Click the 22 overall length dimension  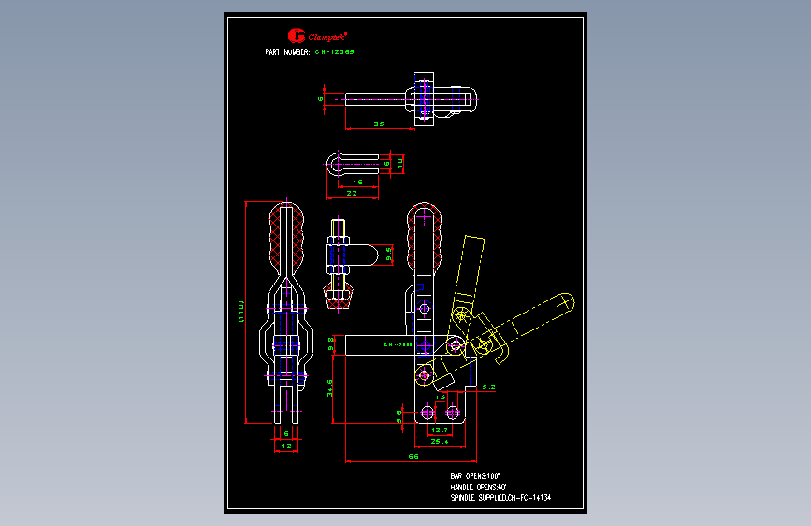pyautogui.click(x=352, y=193)
